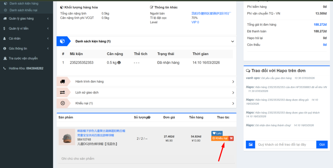The image size is (333, 168).
Task: Click Đã nhận đơn hàng thành công message
Action: 273,125
